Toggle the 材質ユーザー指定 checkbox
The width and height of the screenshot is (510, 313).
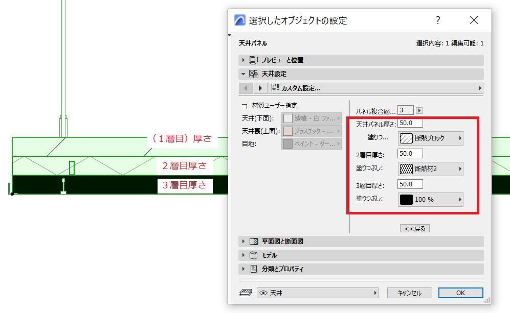tap(245, 106)
